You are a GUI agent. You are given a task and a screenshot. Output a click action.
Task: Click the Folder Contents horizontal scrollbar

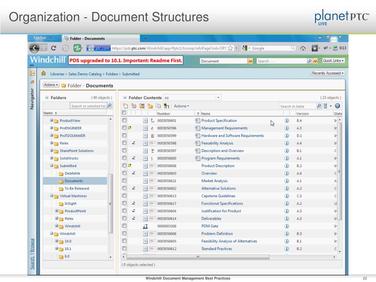198,257
